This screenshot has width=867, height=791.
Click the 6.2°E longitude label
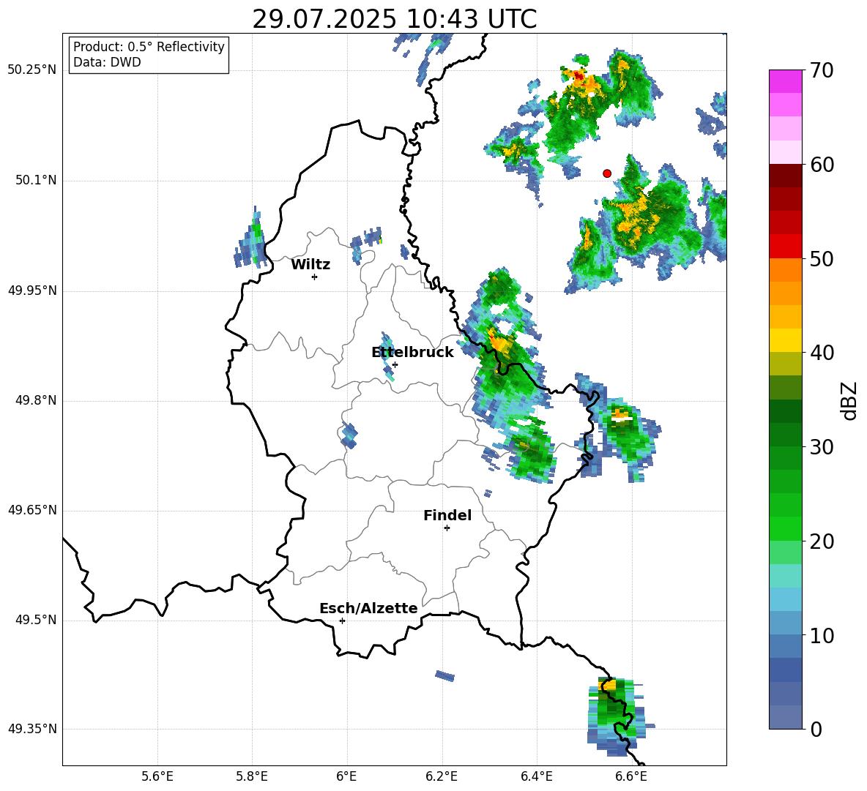click(442, 777)
